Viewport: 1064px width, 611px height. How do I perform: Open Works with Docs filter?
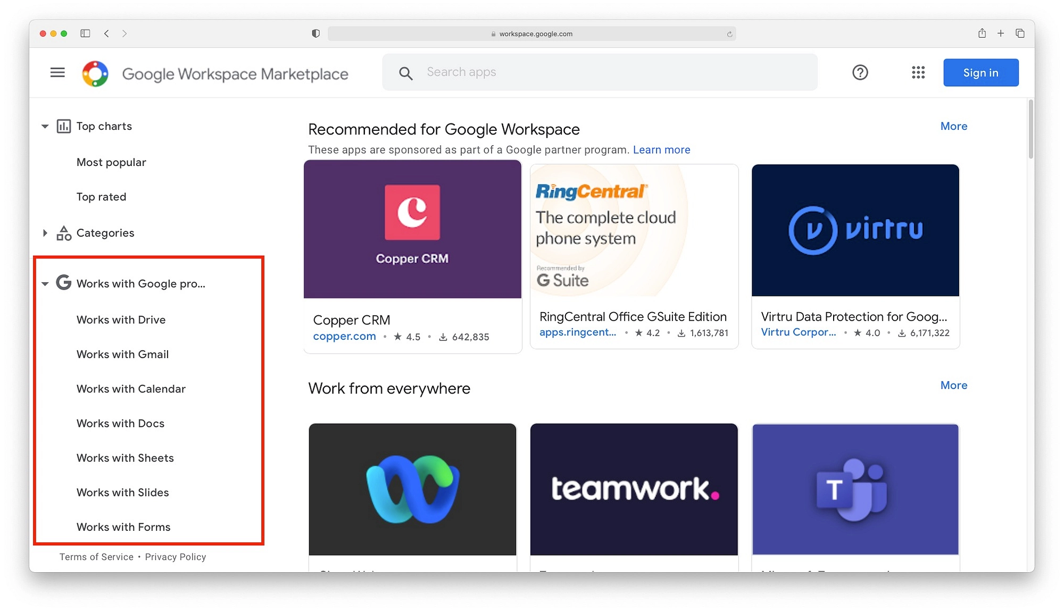coord(120,423)
